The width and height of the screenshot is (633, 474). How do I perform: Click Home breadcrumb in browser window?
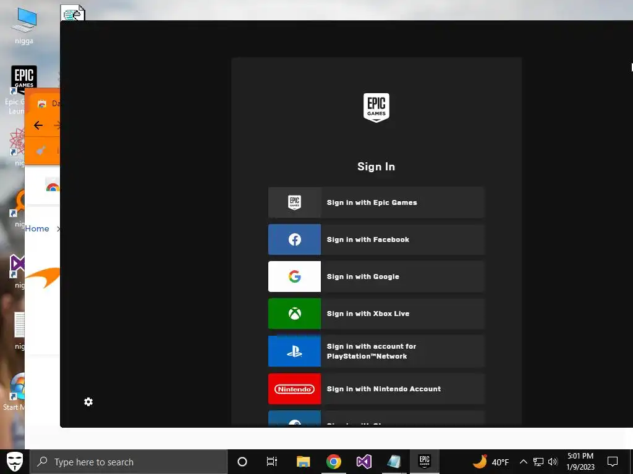coord(36,228)
